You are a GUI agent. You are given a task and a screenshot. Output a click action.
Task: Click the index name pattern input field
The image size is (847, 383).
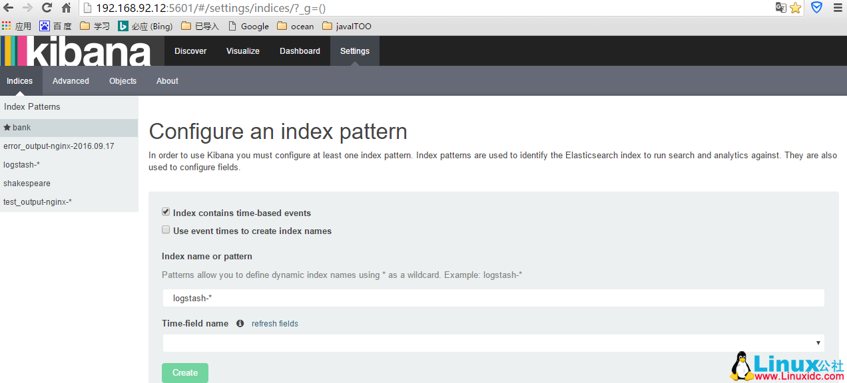[x=493, y=299]
